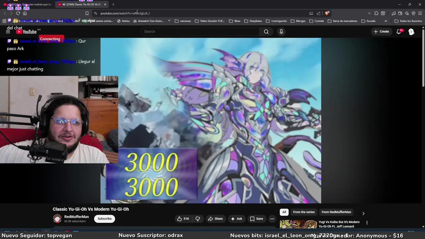425x239 pixels.
Task: Open investigación bookmarks folder
Action: click(276, 21)
